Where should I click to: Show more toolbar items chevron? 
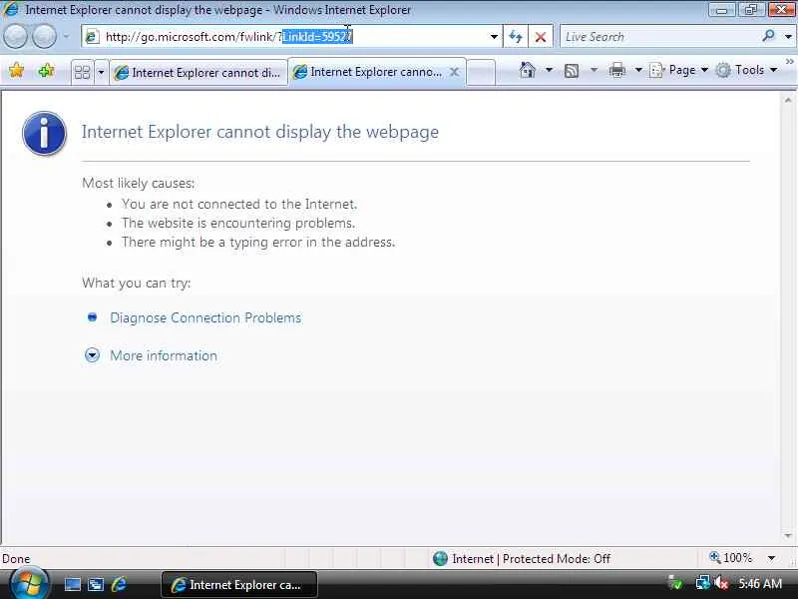click(789, 61)
